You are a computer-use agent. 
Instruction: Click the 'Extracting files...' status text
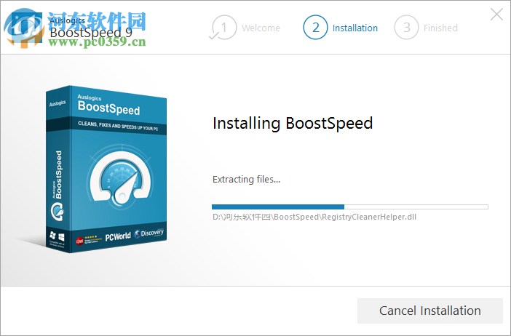point(246,180)
